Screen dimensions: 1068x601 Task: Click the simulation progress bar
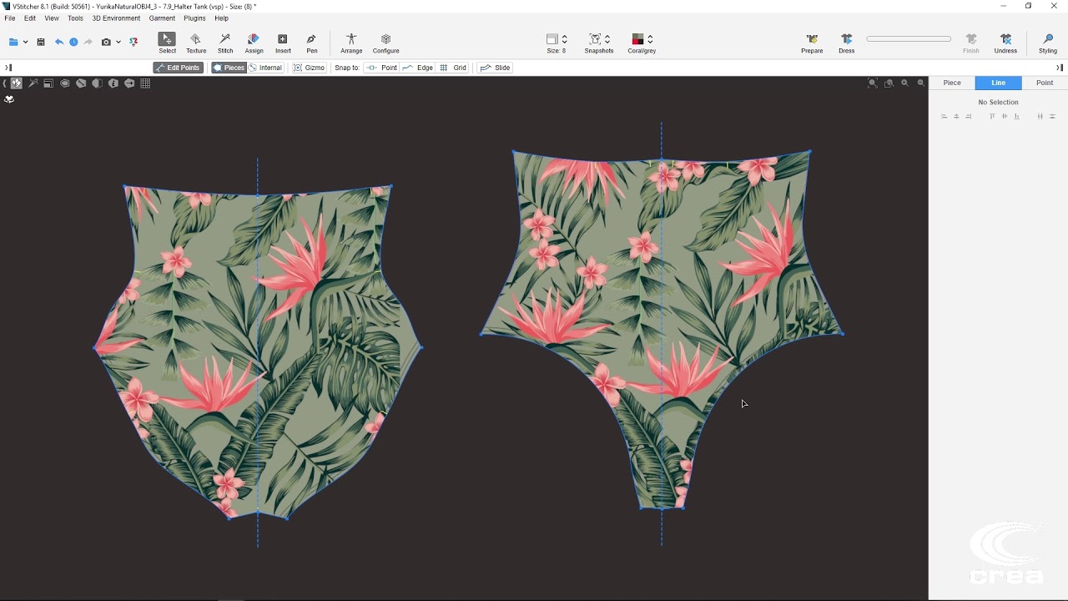tap(909, 38)
